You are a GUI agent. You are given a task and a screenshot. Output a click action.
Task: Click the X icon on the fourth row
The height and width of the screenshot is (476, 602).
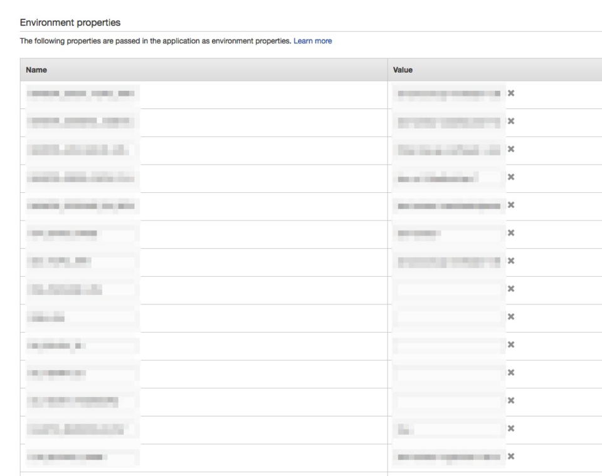511,177
